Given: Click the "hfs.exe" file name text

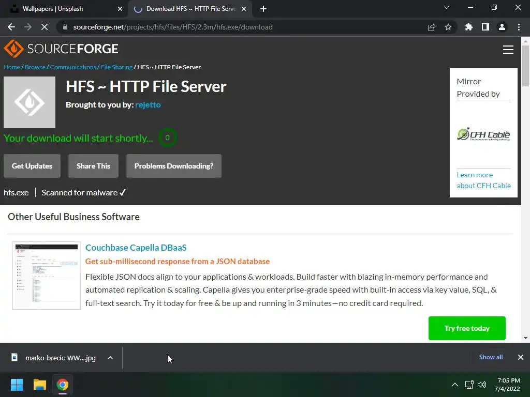Looking at the screenshot, I should (x=16, y=193).
